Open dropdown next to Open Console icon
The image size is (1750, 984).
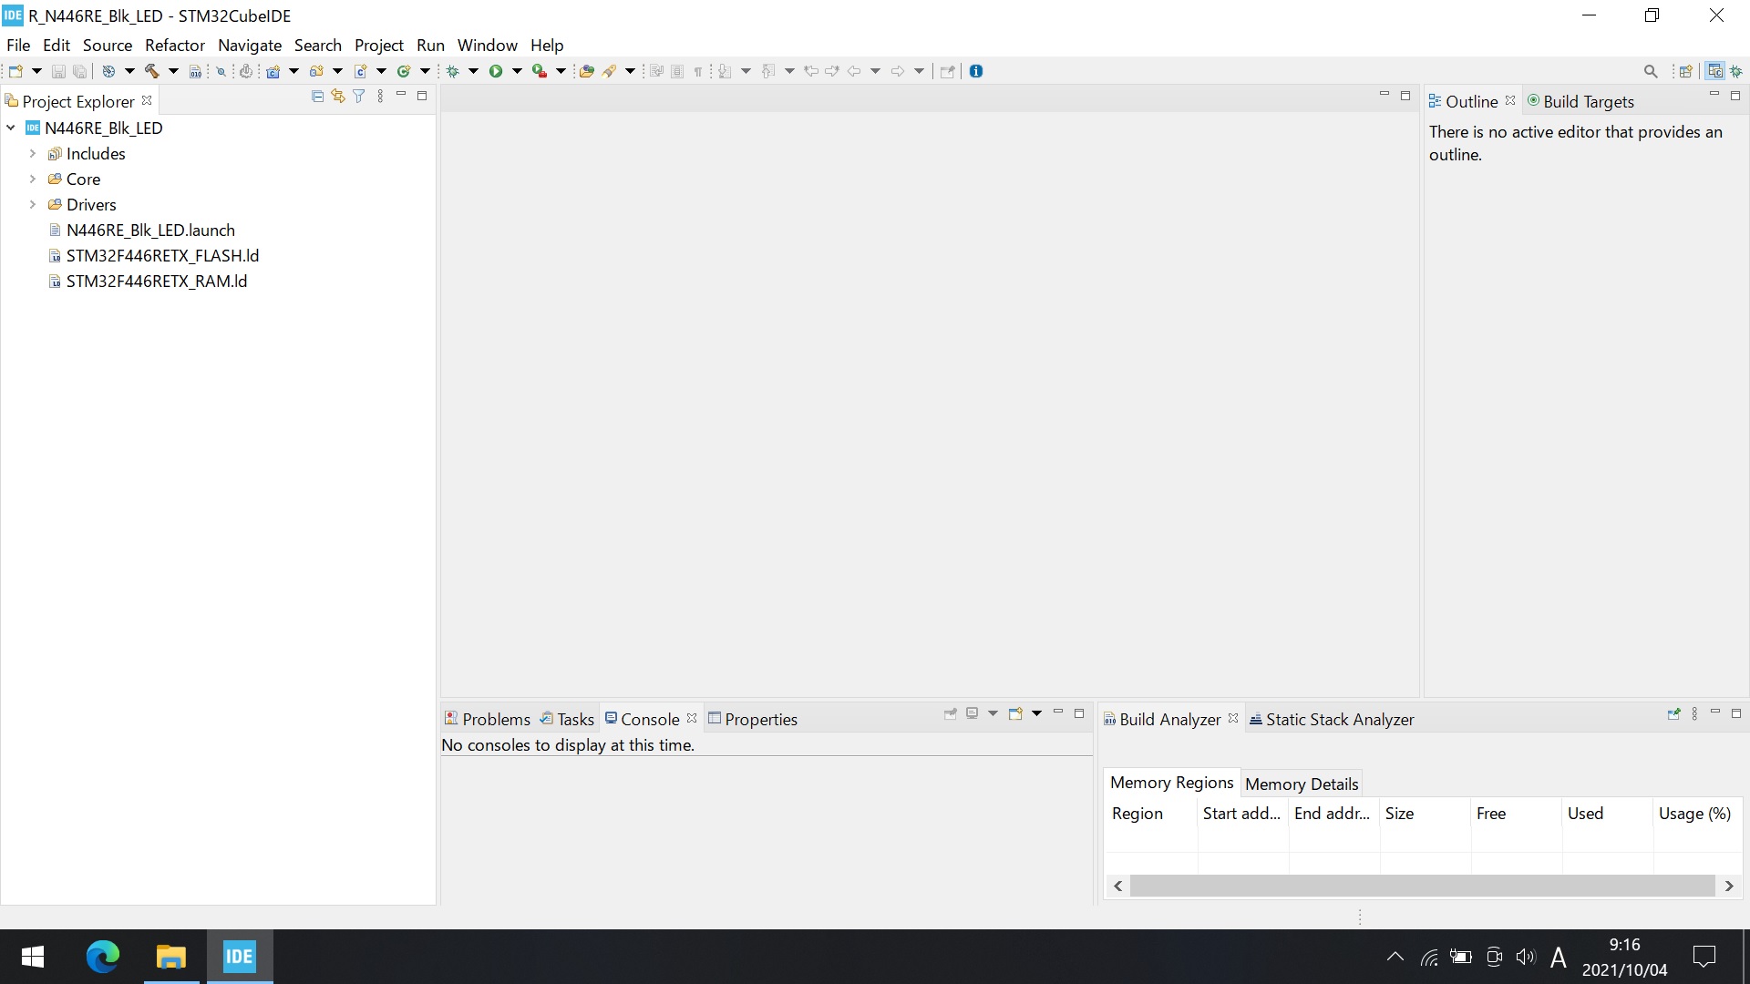(1037, 713)
